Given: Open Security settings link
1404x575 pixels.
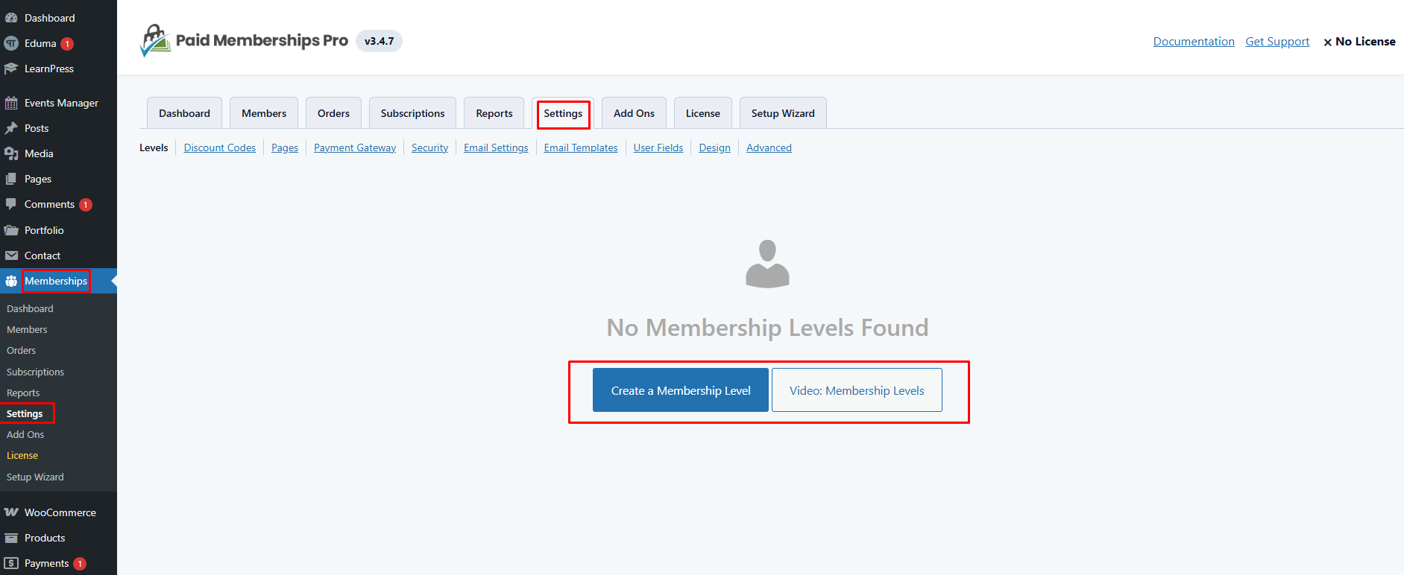Looking at the screenshot, I should (429, 147).
